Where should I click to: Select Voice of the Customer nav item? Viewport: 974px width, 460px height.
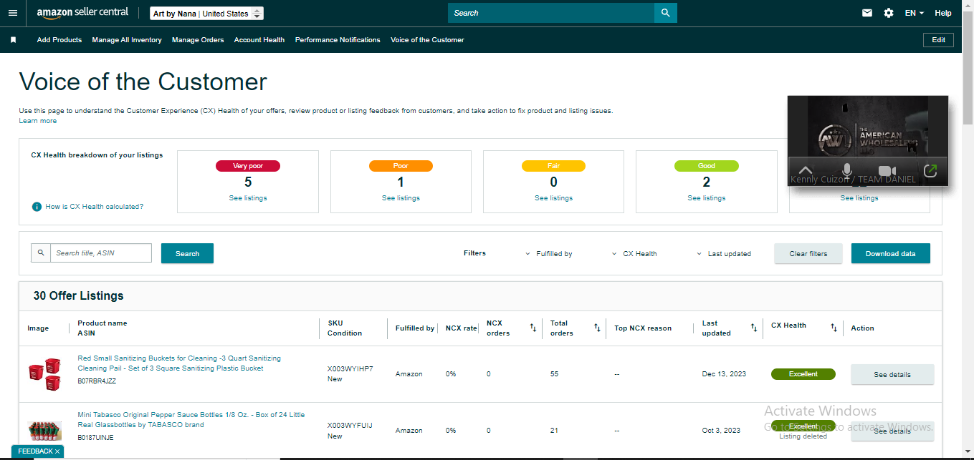click(427, 40)
